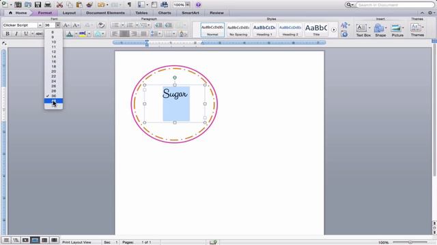
Task: Align text right
Action: click(134, 34)
